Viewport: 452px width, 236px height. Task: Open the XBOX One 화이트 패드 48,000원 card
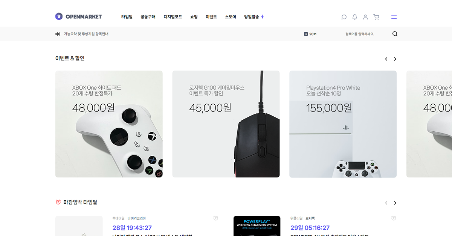[109, 124]
